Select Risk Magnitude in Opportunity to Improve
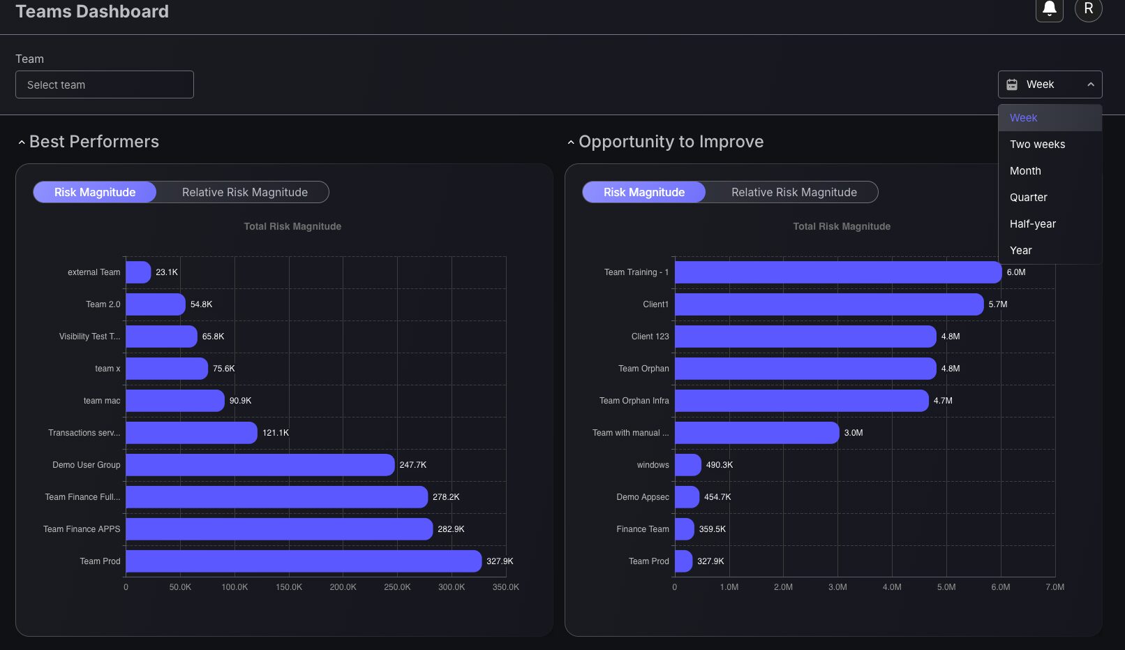The image size is (1125, 650). (x=644, y=192)
